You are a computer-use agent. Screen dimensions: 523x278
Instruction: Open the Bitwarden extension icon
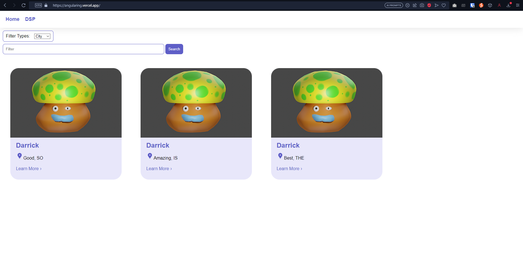[x=472, y=5]
